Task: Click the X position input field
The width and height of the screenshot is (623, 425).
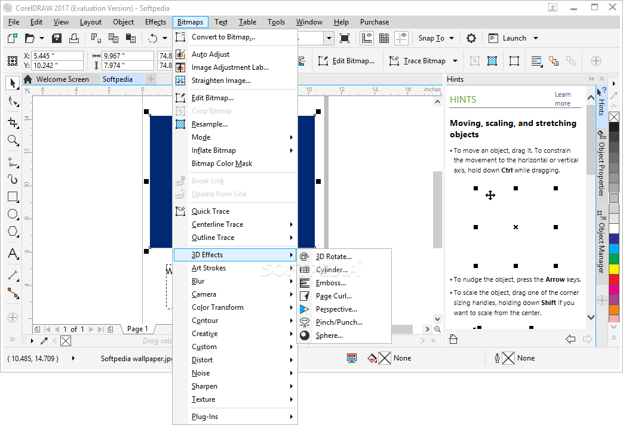Action: click(57, 56)
